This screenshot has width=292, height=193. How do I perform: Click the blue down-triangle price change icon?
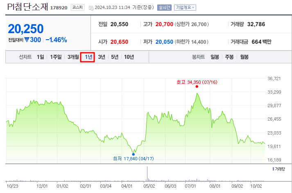click(27, 40)
